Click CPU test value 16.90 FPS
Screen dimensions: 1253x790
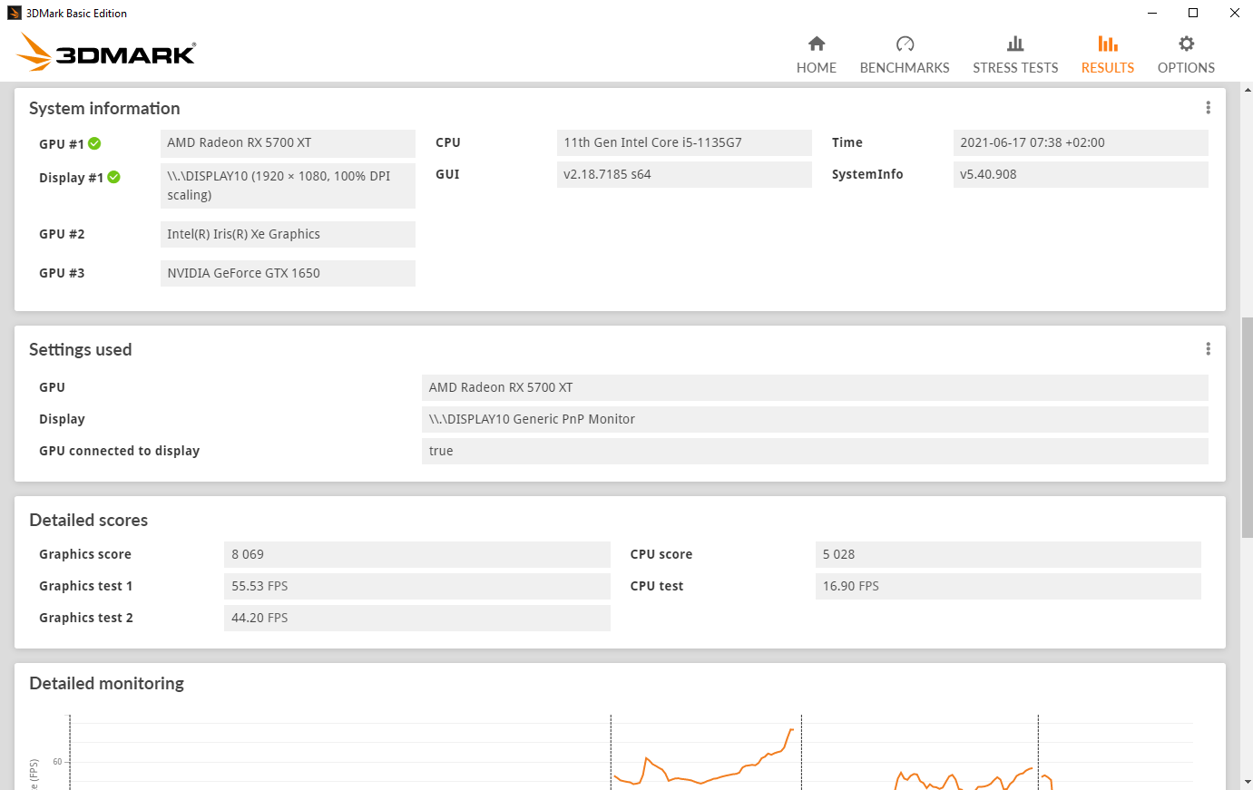1008,586
